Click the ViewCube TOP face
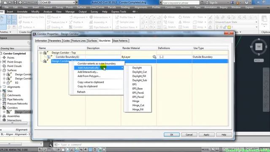Image resolution: width=270 pixels, height=152 pixels. coord(259,47)
